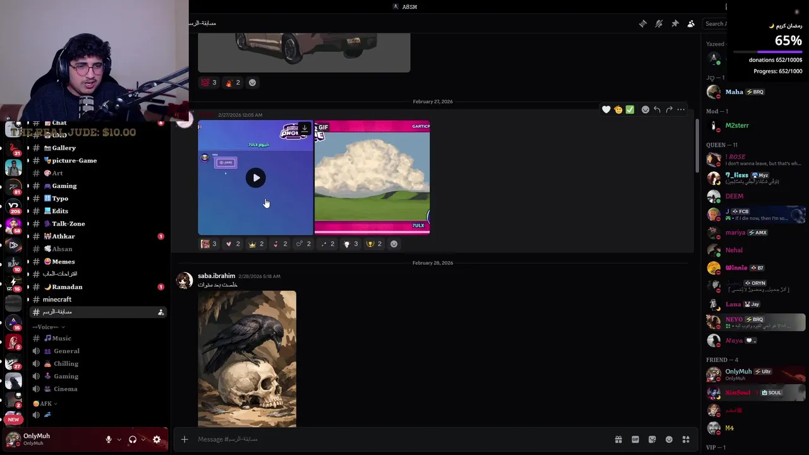Join the General voice channel
809x455 pixels.
(98, 351)
